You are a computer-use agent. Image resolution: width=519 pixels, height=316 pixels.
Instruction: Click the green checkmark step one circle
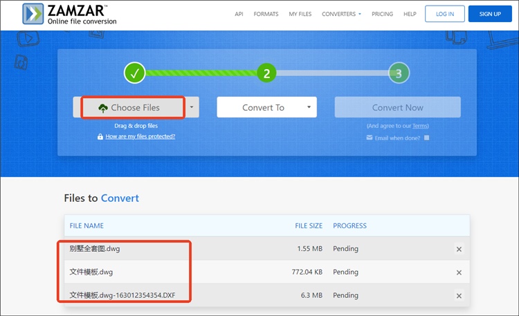click(134, 72)
